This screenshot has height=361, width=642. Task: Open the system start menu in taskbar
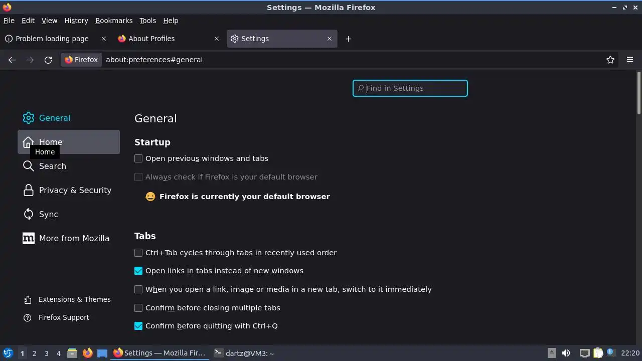click(x=8, y=353)
